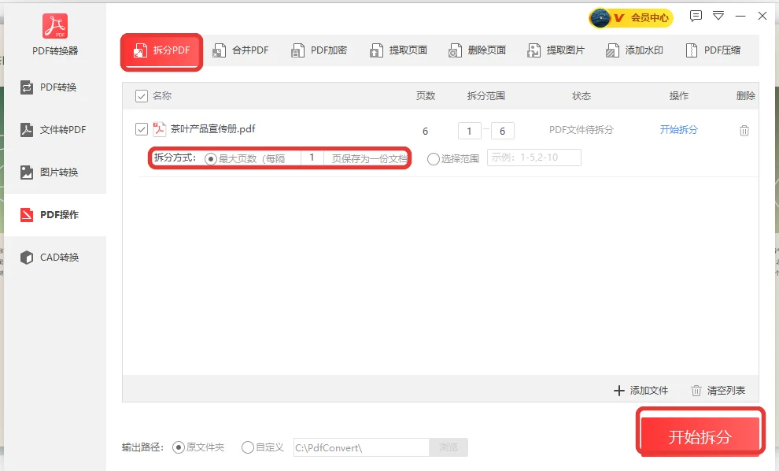
Task: Open the 添加水印 tab
Action: coord(634,50)
